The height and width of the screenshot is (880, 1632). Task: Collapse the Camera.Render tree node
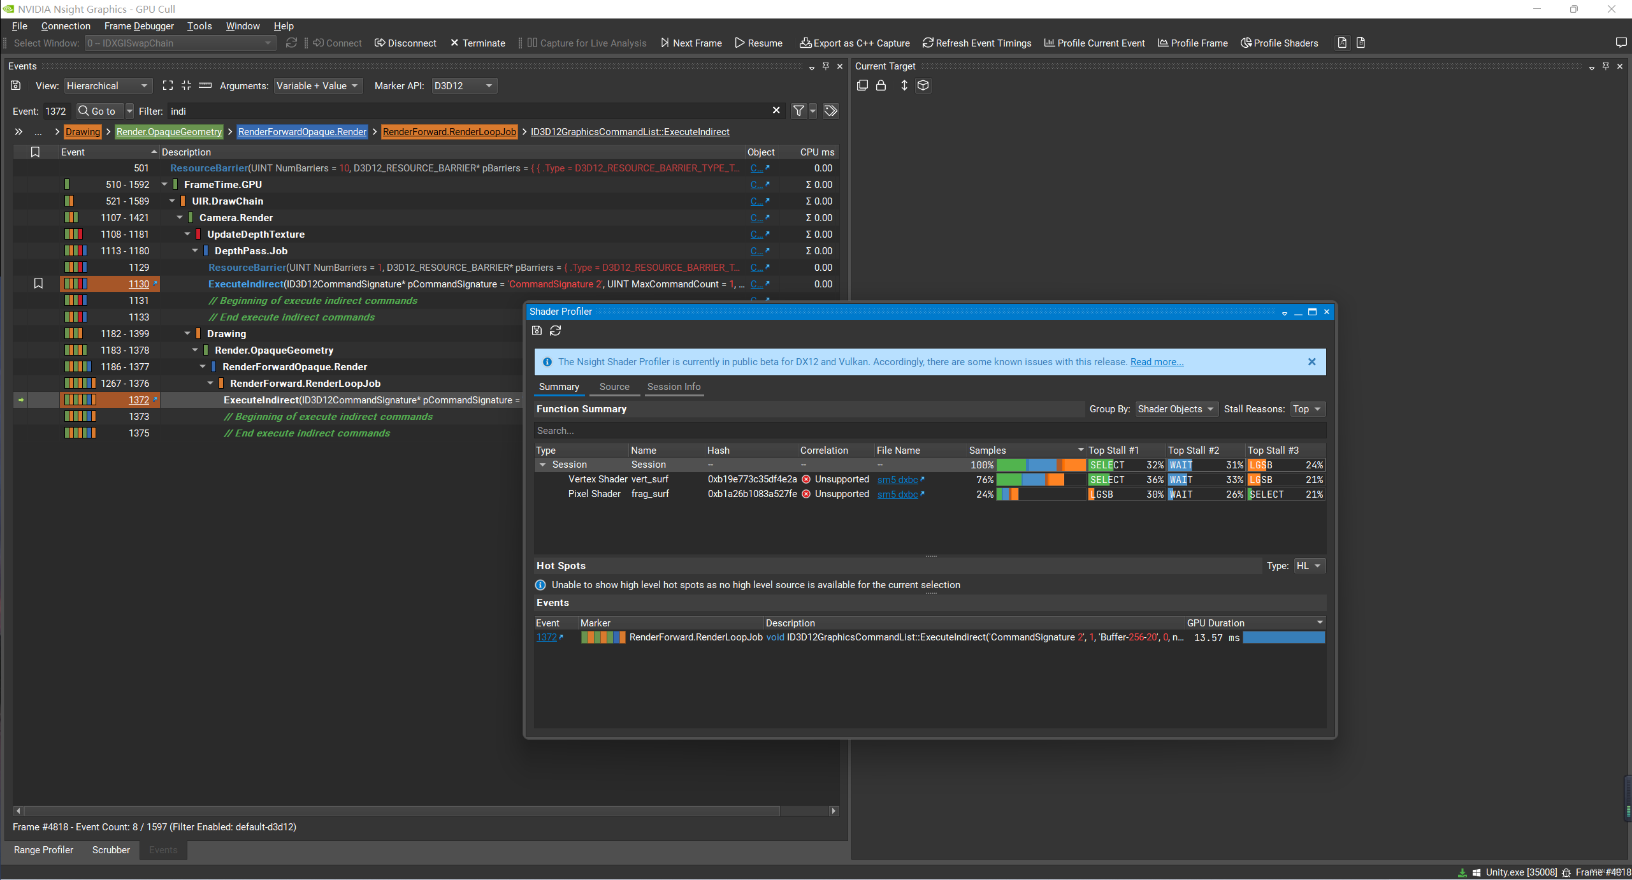[180, 217]
